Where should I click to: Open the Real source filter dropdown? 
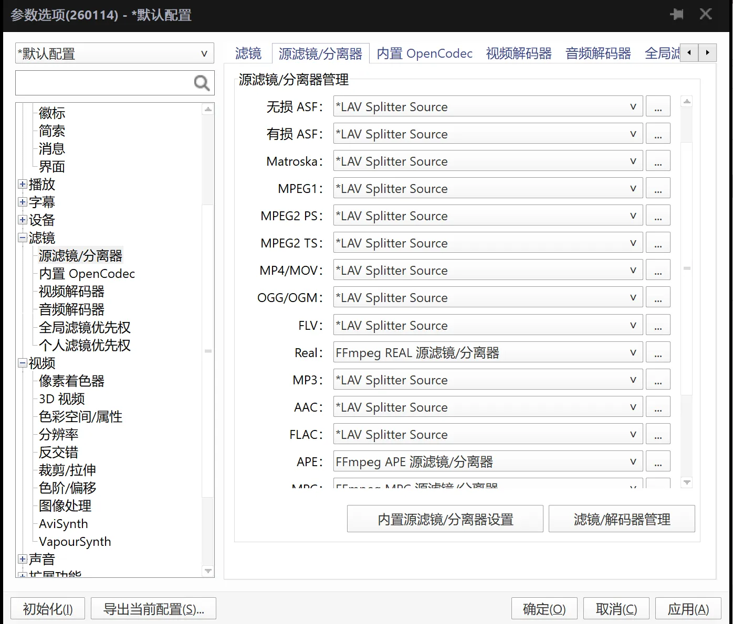point(634,352)
